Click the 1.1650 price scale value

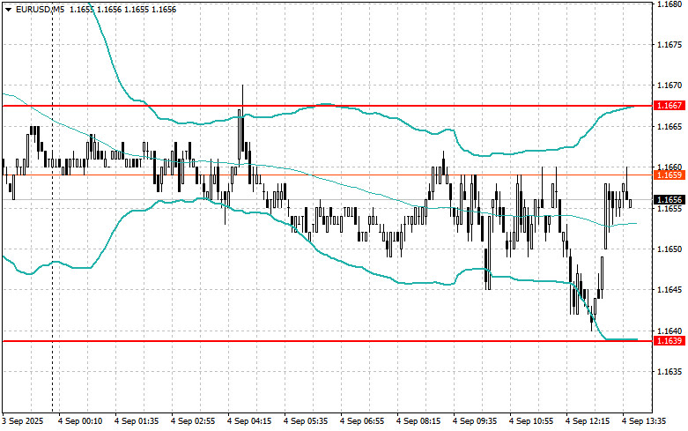coord(670,249)
